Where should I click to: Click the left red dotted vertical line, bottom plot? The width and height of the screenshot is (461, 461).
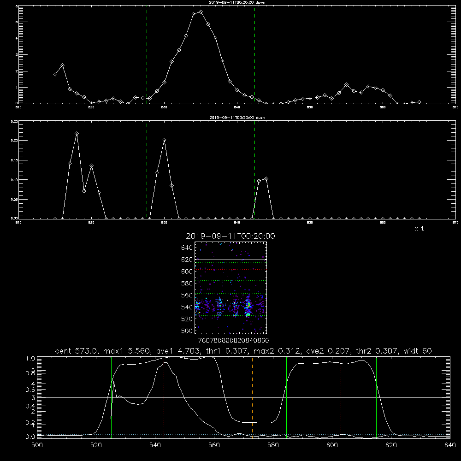coord(164,397)
